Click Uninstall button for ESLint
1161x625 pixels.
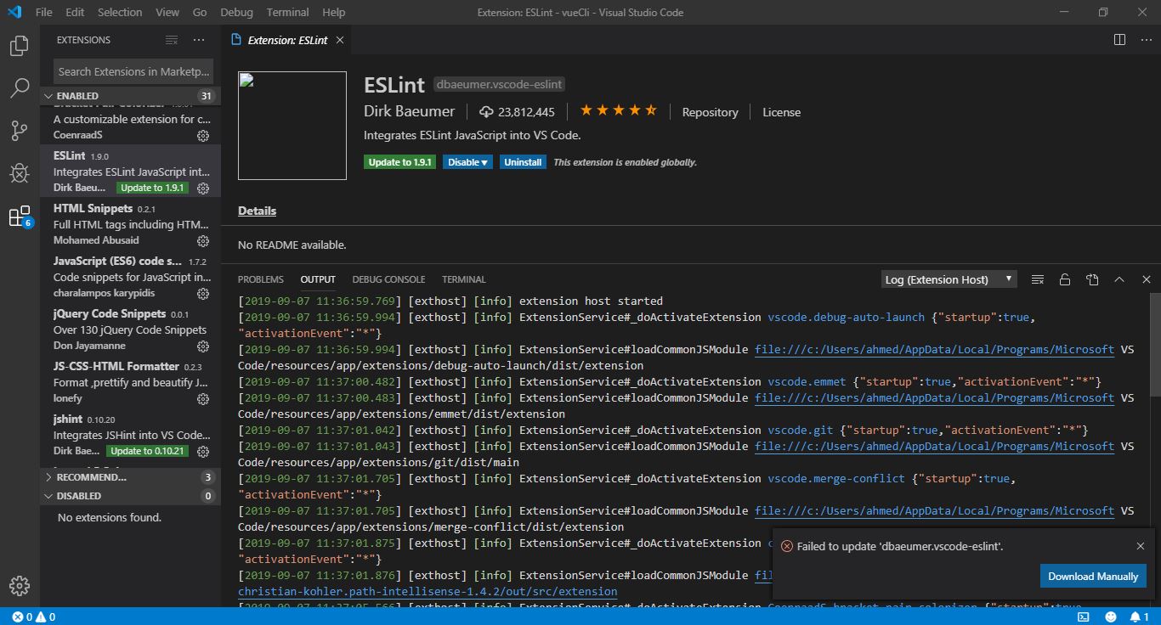click(x=523, y=162)
